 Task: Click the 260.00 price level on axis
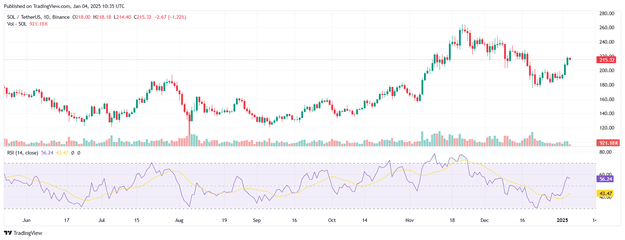click(x=607, y=27)
